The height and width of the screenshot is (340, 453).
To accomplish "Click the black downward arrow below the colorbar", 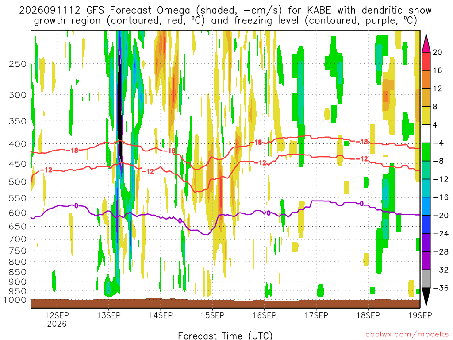I will [x=426, y=297].
